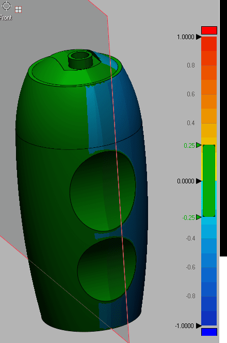Click the upper oval recess on model
The width and height of the screenshot is (227, 343).
pos(103,191)
